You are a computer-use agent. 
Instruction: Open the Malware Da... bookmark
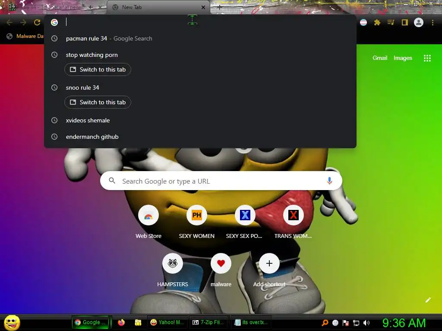coord(25,36)
